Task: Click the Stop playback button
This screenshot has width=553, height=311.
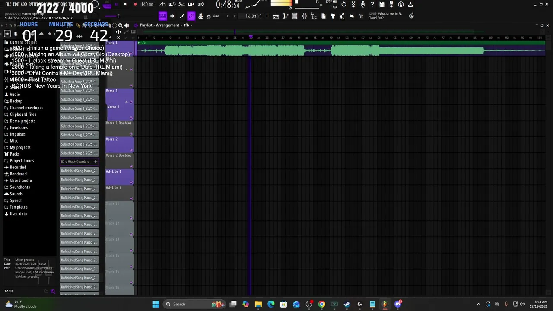Action: tap(125, 4)
